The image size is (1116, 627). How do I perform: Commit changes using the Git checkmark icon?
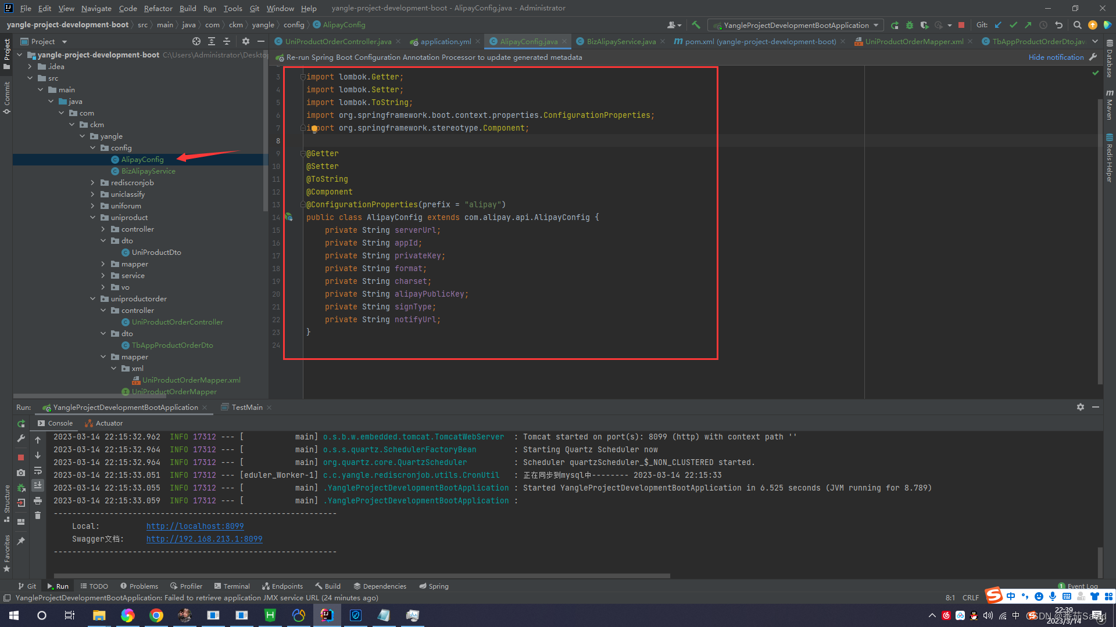click(1014, 25)
